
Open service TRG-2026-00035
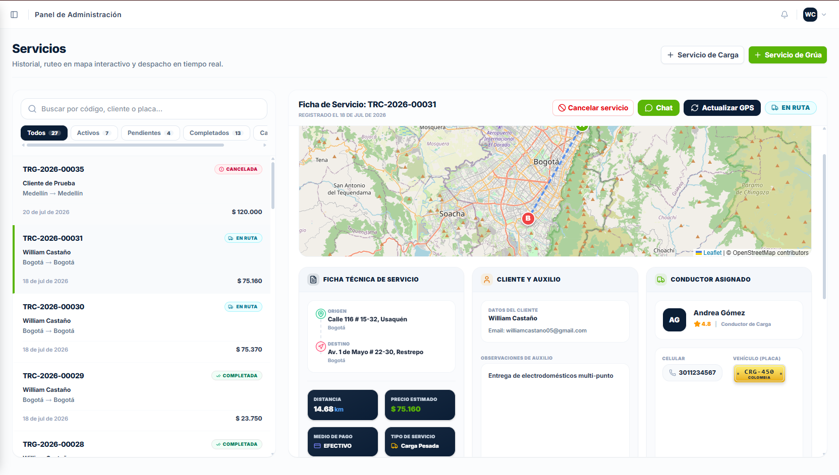point(142,190)
